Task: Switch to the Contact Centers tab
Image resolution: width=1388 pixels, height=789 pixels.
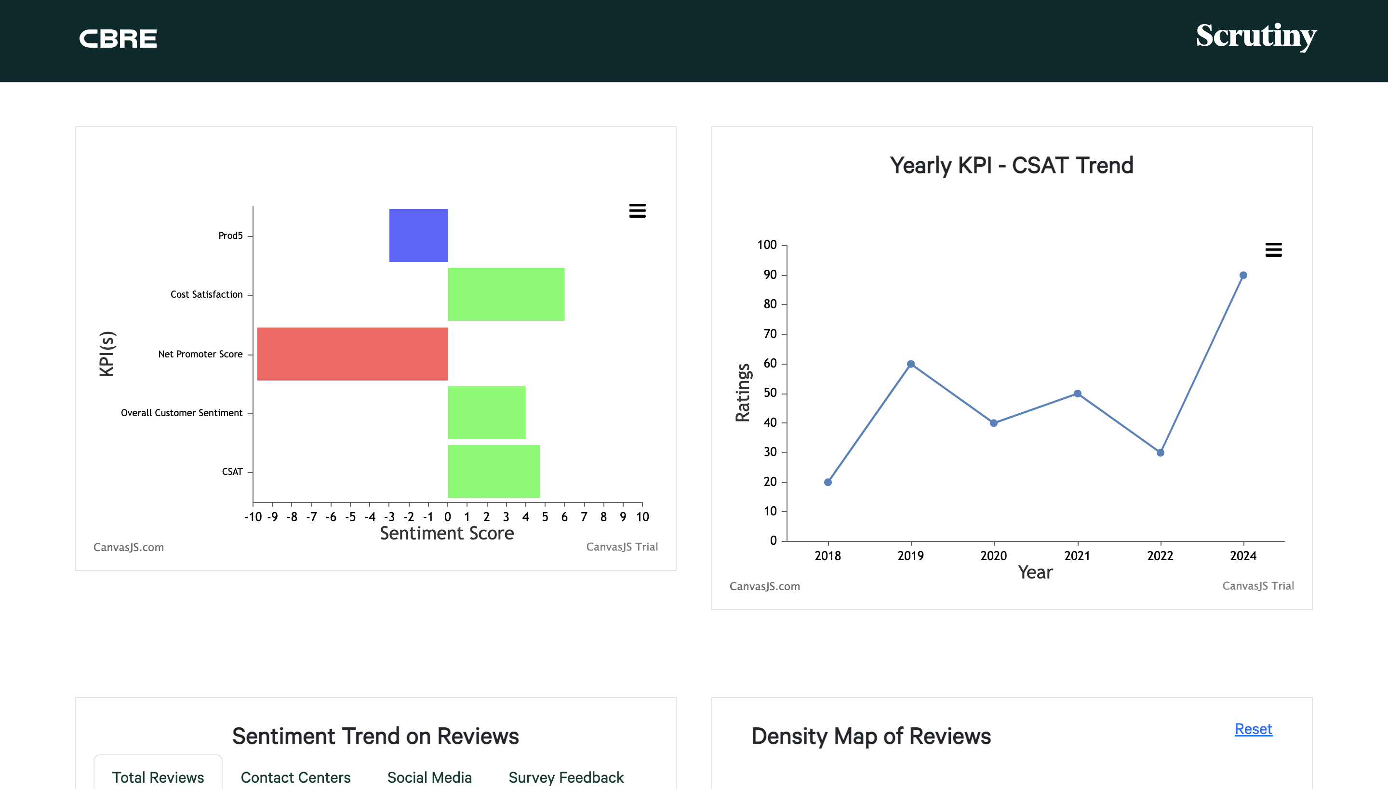Action: pyautogui.click(x=295, y=777)
